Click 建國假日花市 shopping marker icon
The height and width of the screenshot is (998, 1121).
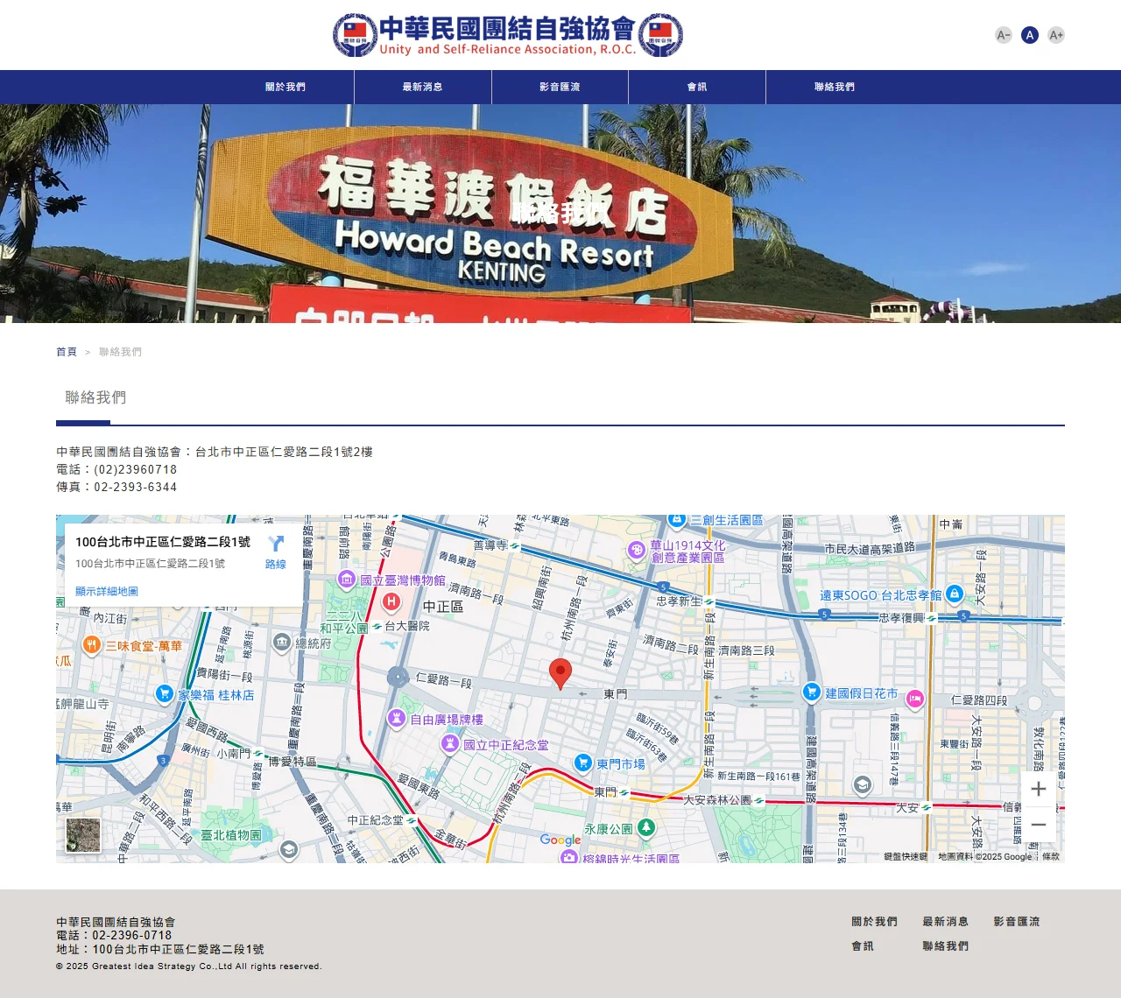coord(812,692)
